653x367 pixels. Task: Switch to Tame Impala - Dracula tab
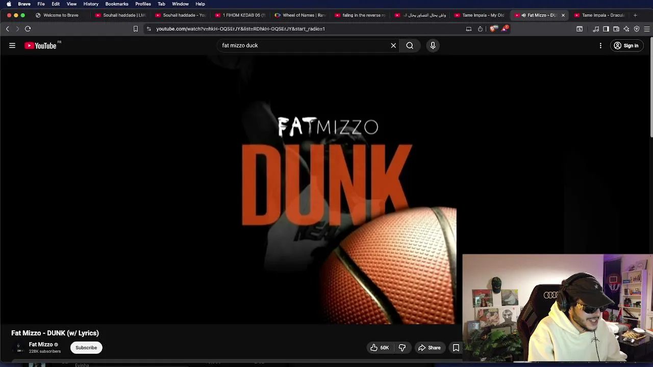point(599,15)
